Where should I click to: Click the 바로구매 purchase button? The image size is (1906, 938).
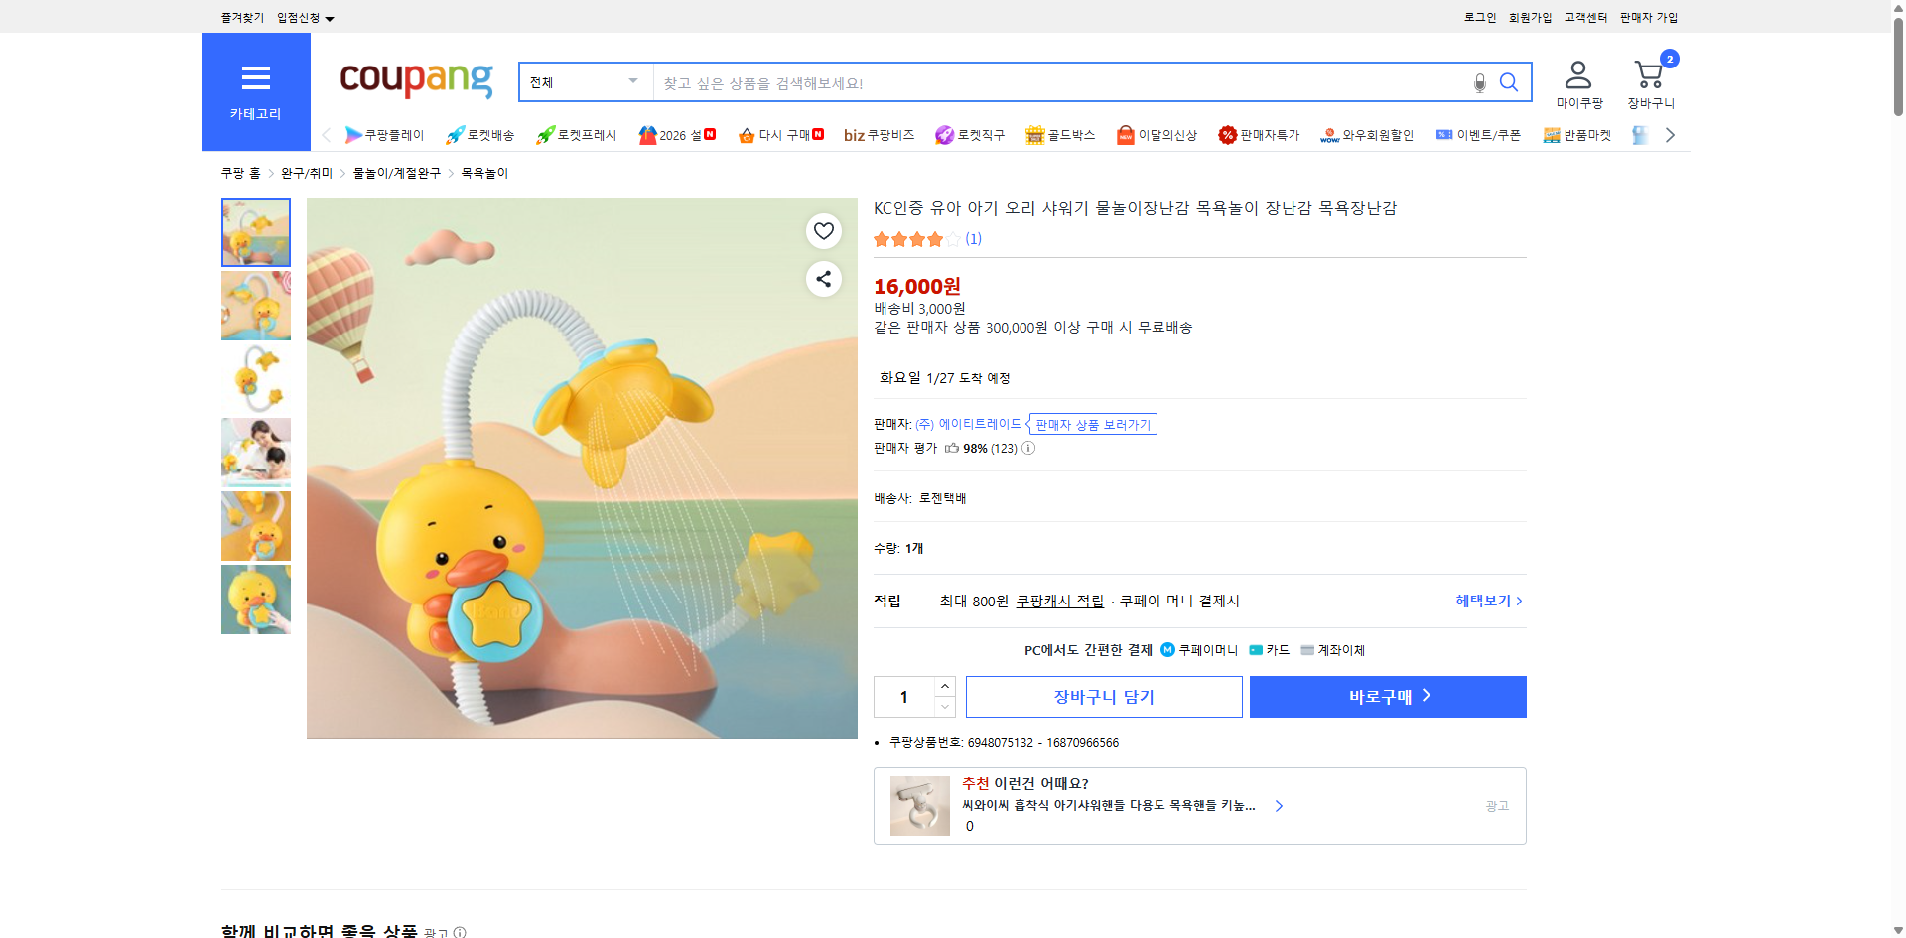pos(1387,696)
